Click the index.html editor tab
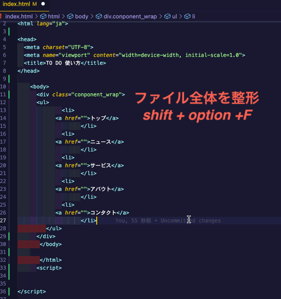 (x=16, y=4)
